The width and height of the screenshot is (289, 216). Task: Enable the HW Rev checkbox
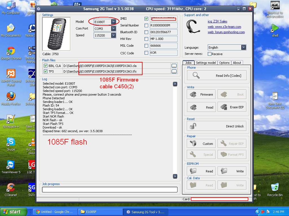tap(146, 39)
